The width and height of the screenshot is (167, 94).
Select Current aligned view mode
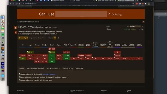tap(23, 38)
